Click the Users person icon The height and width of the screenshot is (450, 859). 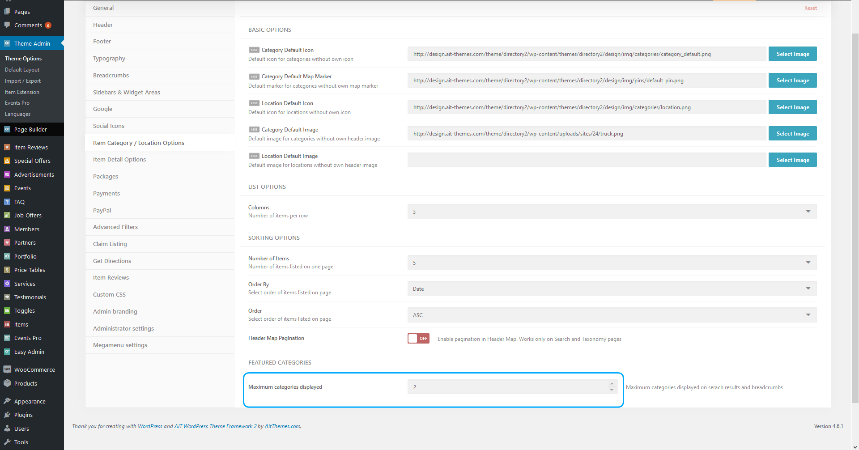[7, 429]
